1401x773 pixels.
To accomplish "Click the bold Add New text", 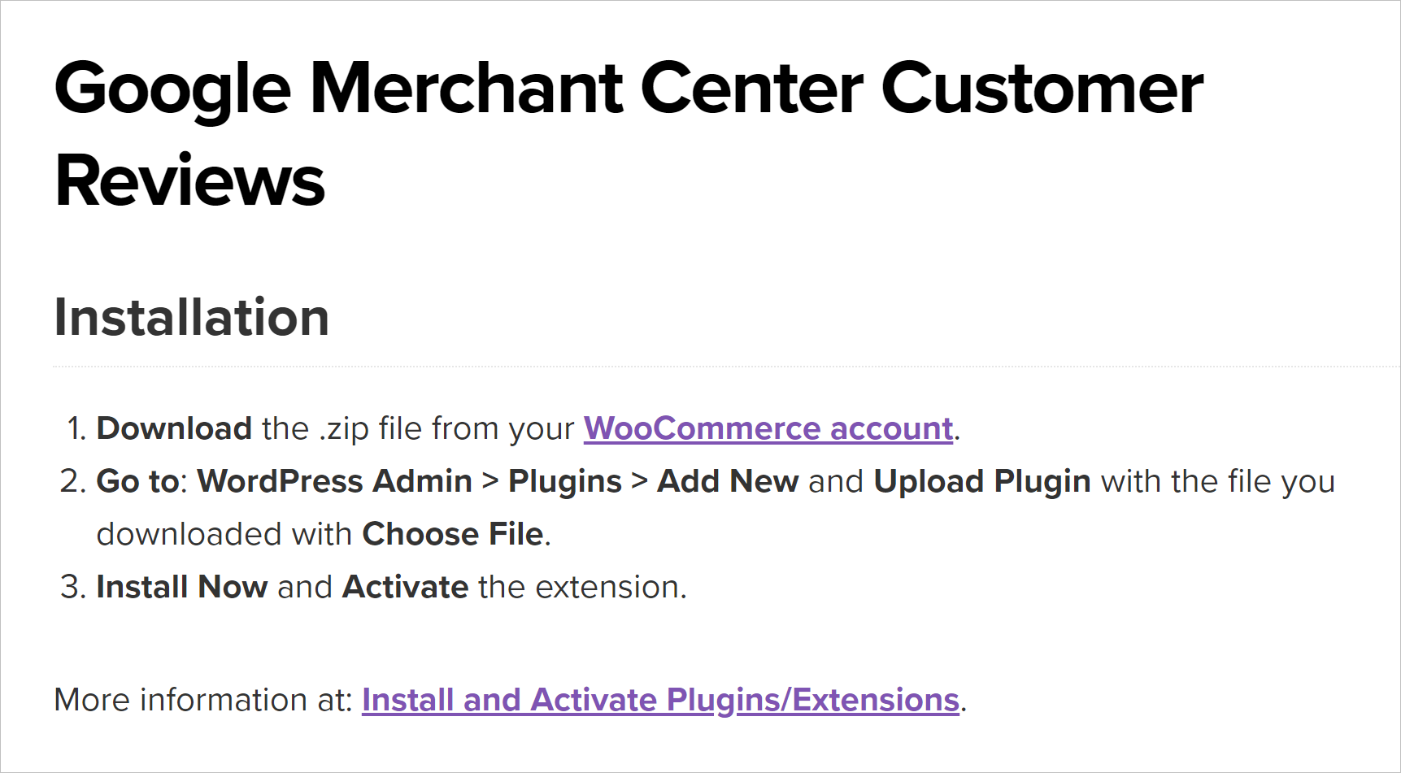I will 728,481.
